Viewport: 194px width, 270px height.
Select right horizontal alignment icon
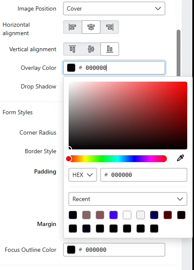pyautogui.click(x=110, y=27)
